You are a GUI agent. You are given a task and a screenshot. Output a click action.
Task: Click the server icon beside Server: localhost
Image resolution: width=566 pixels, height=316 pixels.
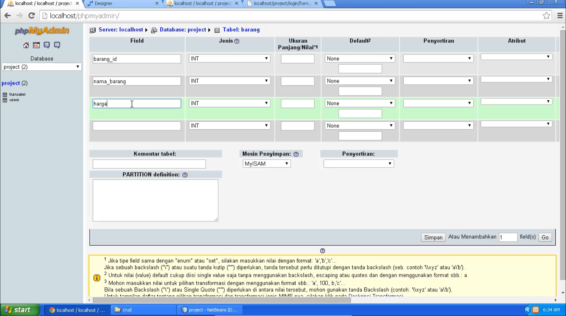(92, 30)
